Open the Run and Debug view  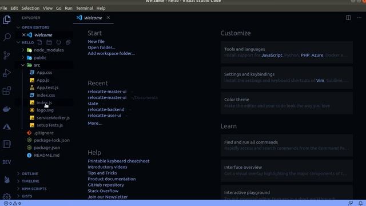click(x=6, y=73)
